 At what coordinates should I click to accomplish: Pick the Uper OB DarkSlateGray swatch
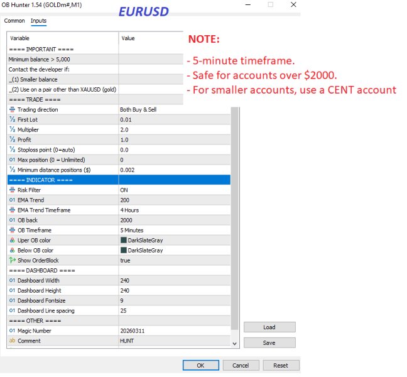click(x=124, y=240)
